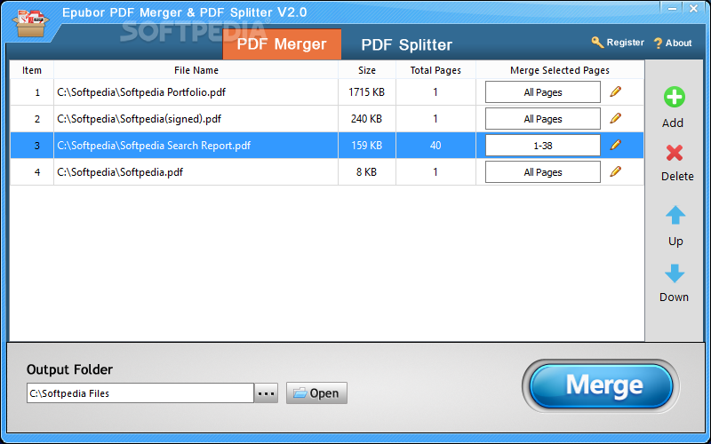
Task: Select row C:\Softpedia\Softpedia(signed).pdf
Action: [x=326, y=119]
